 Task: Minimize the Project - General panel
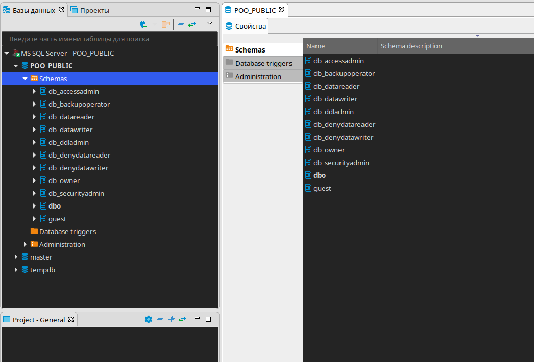[x=197, y=318]
